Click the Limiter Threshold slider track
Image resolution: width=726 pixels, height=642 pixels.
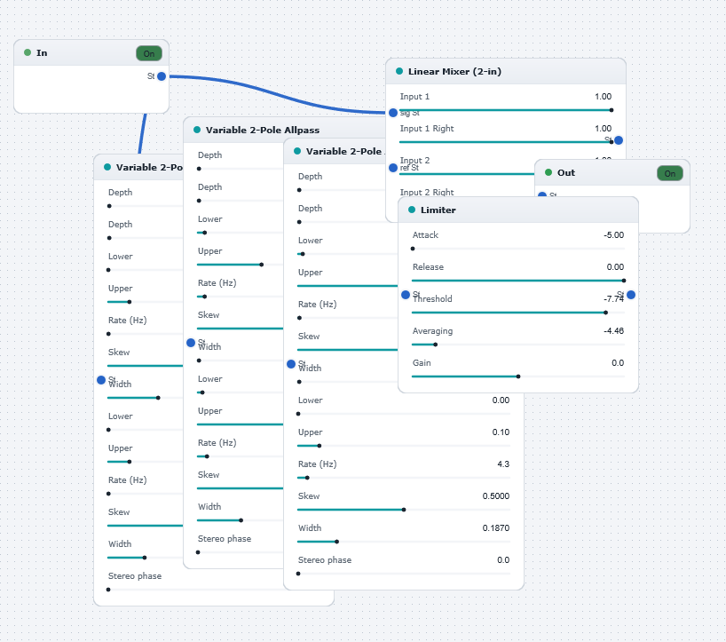[518, 313]
